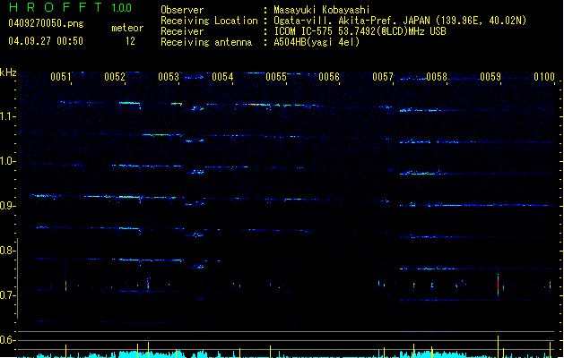Click the 0100 time marker

click(544, 77)
